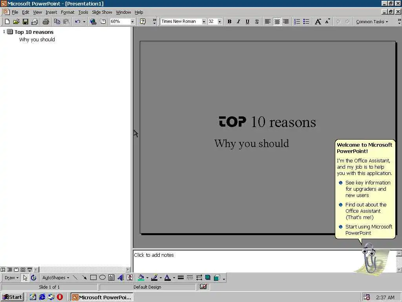Image resolution: width=402 pixels, height=302 pixels.
Task: Open the Insert menu
Action: click(51, 12)
